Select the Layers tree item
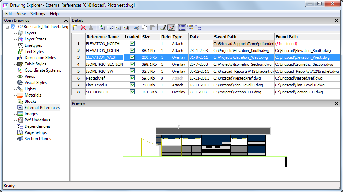 click(x=30, y=33)
